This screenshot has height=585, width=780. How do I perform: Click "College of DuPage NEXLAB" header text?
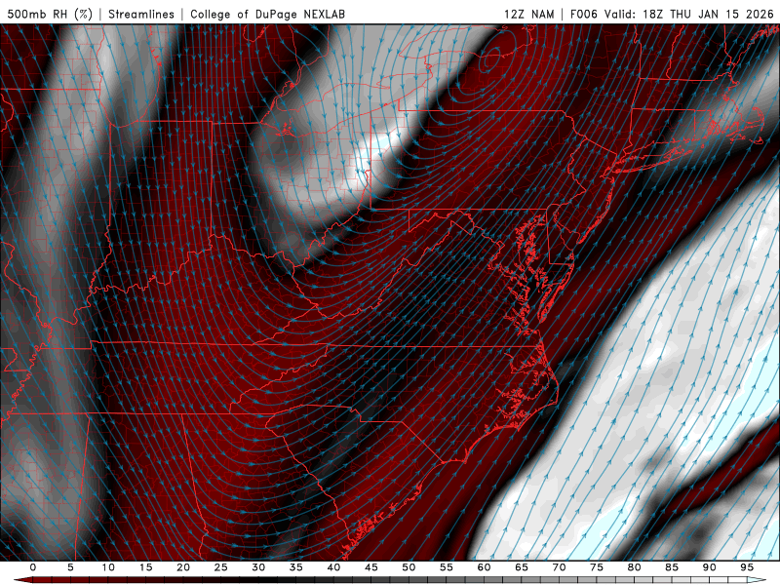[x=267, y=14]
